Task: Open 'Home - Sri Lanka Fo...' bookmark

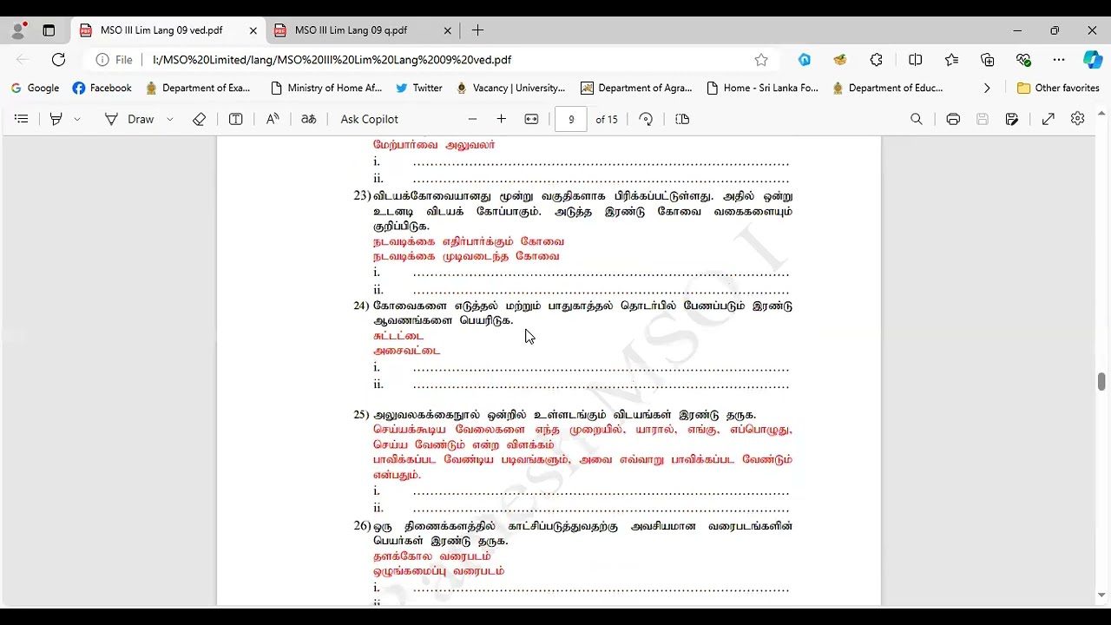Action: 763,88
